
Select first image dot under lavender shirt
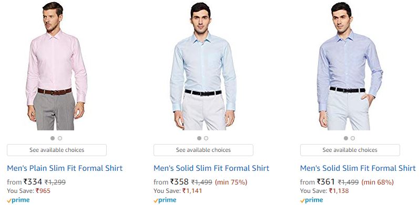[x=346, y=138]
